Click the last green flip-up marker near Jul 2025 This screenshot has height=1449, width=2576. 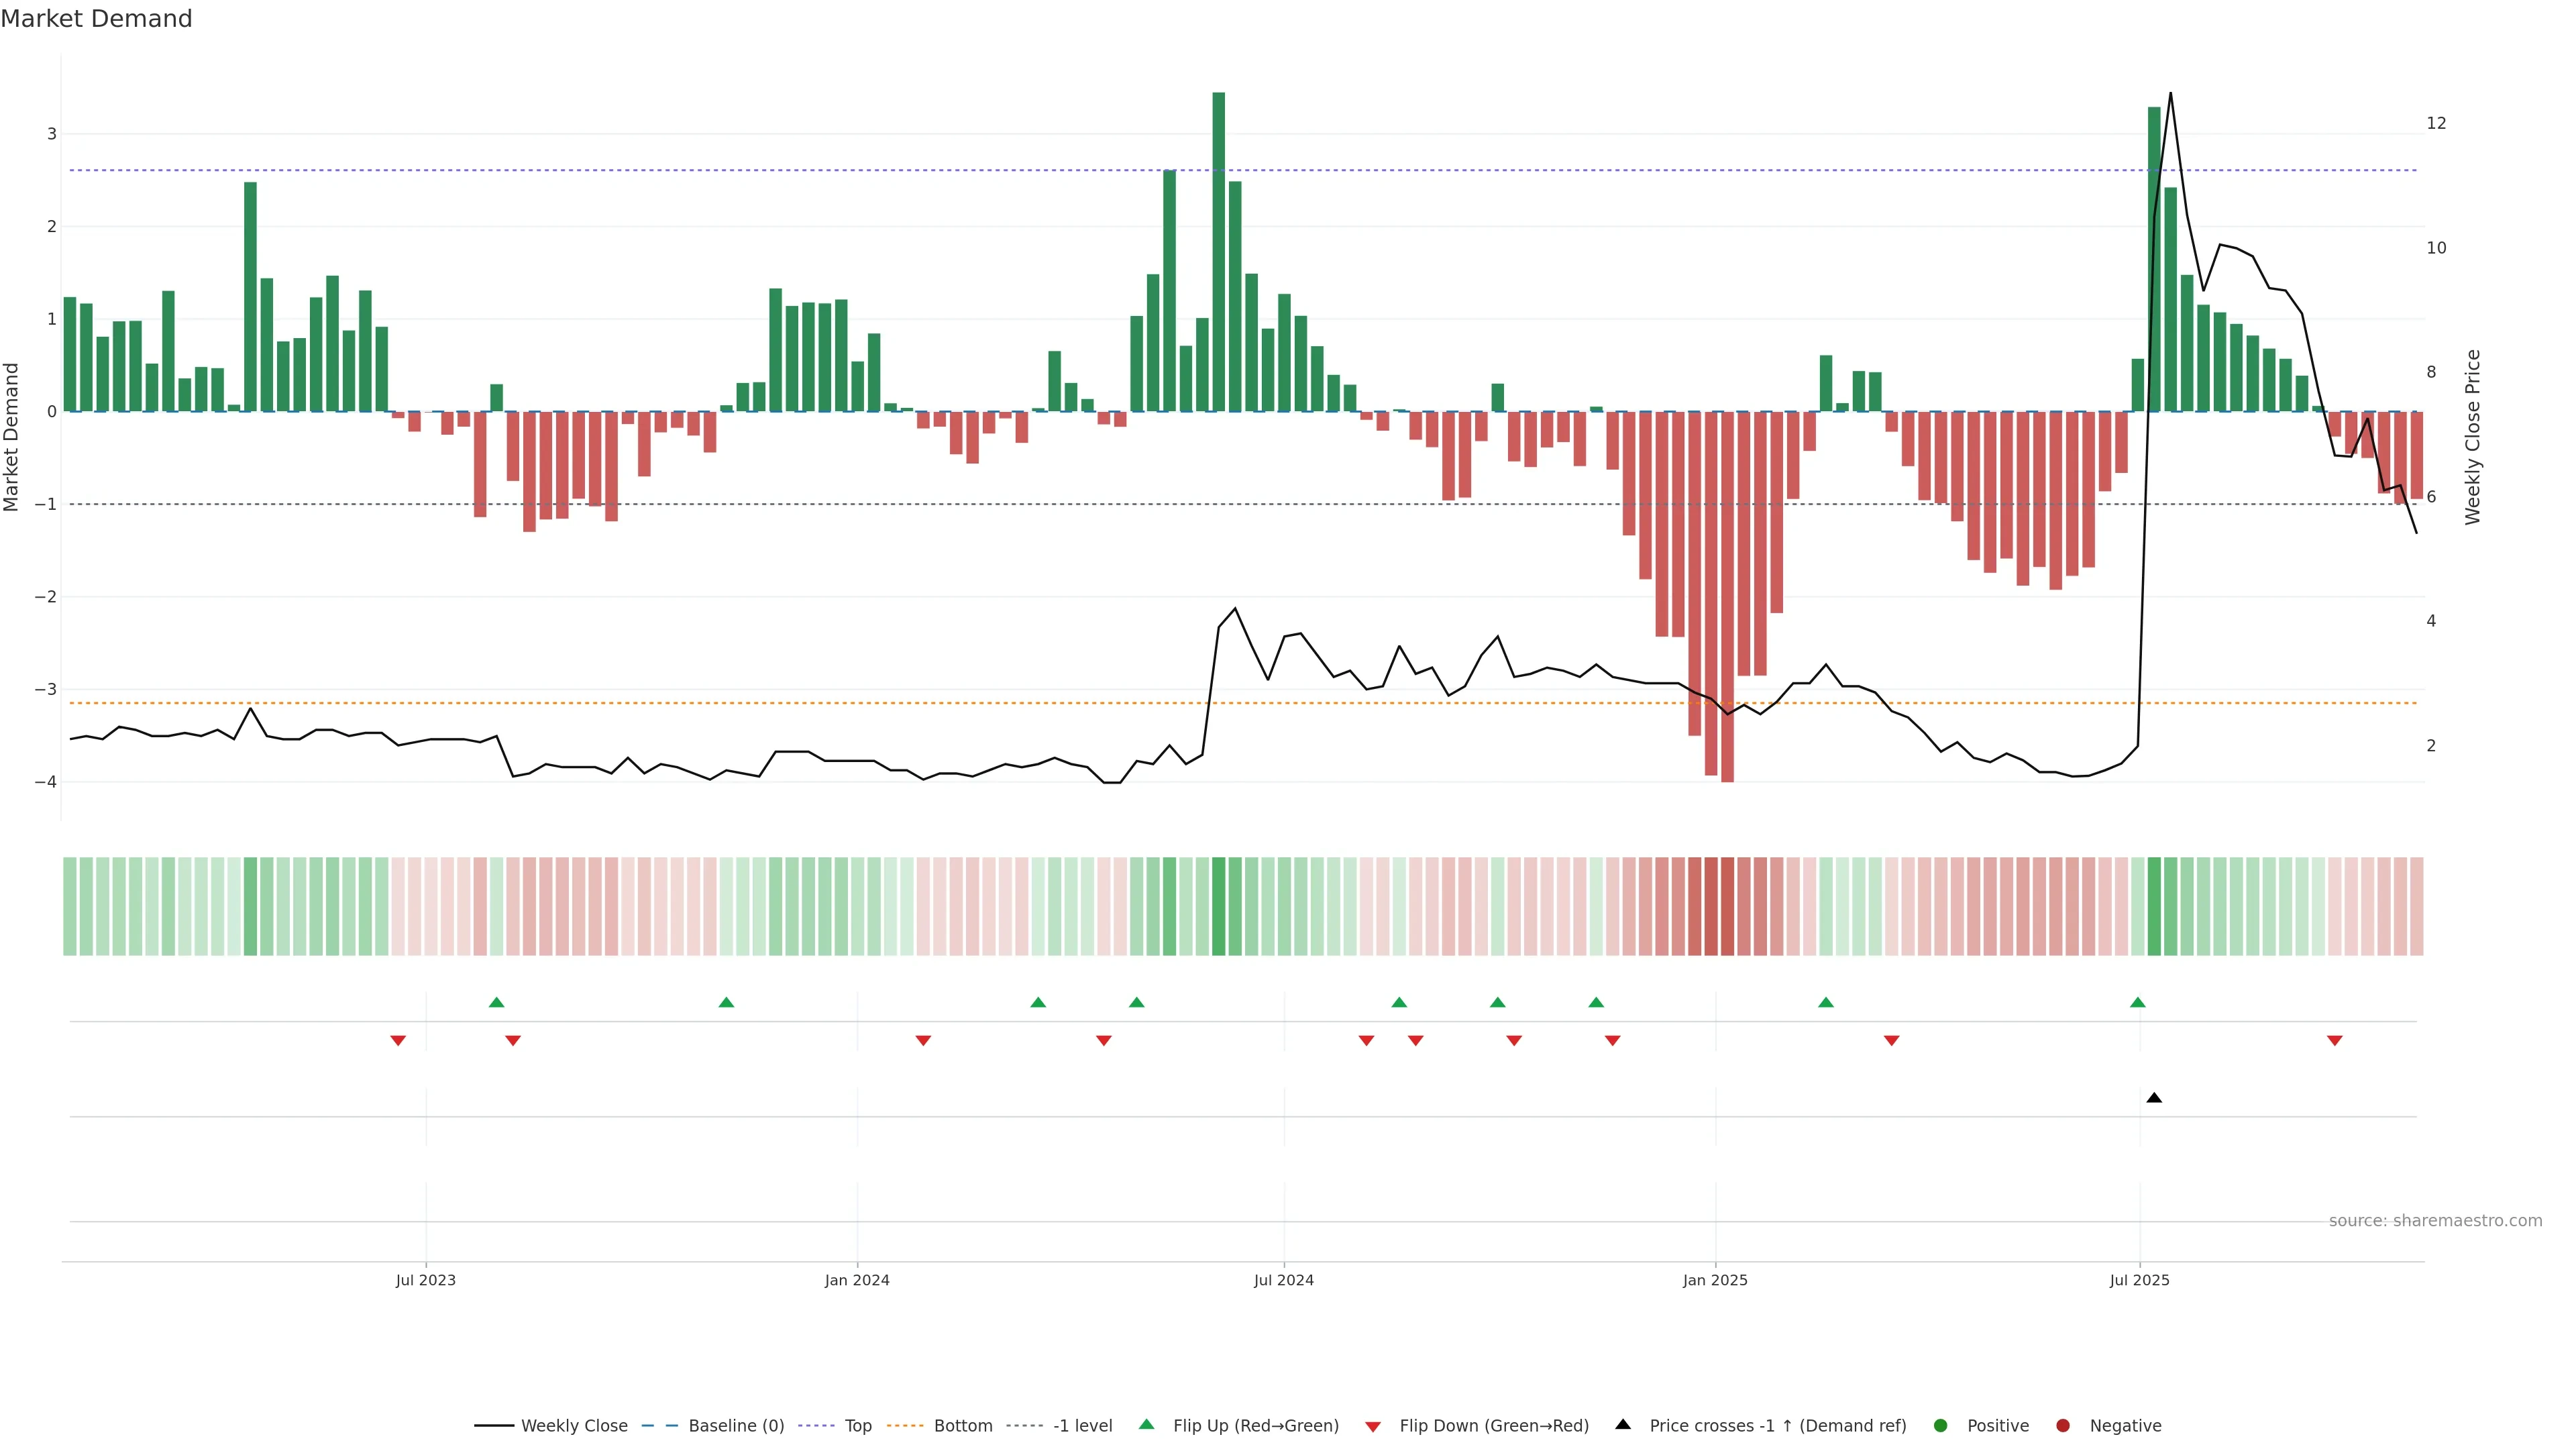2138,1003
